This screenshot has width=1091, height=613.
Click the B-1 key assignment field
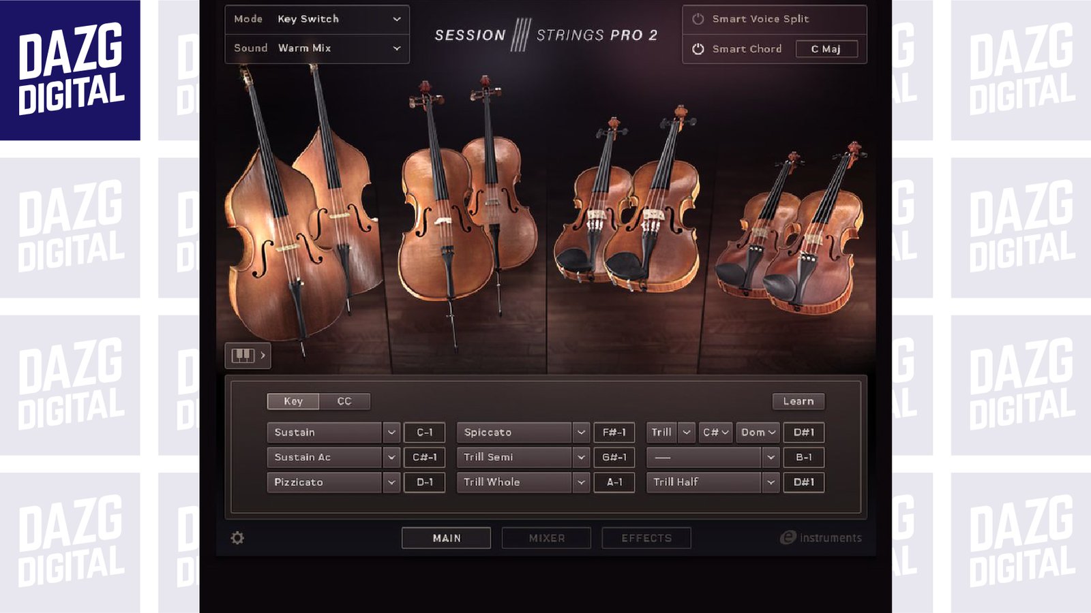point(804,457)
